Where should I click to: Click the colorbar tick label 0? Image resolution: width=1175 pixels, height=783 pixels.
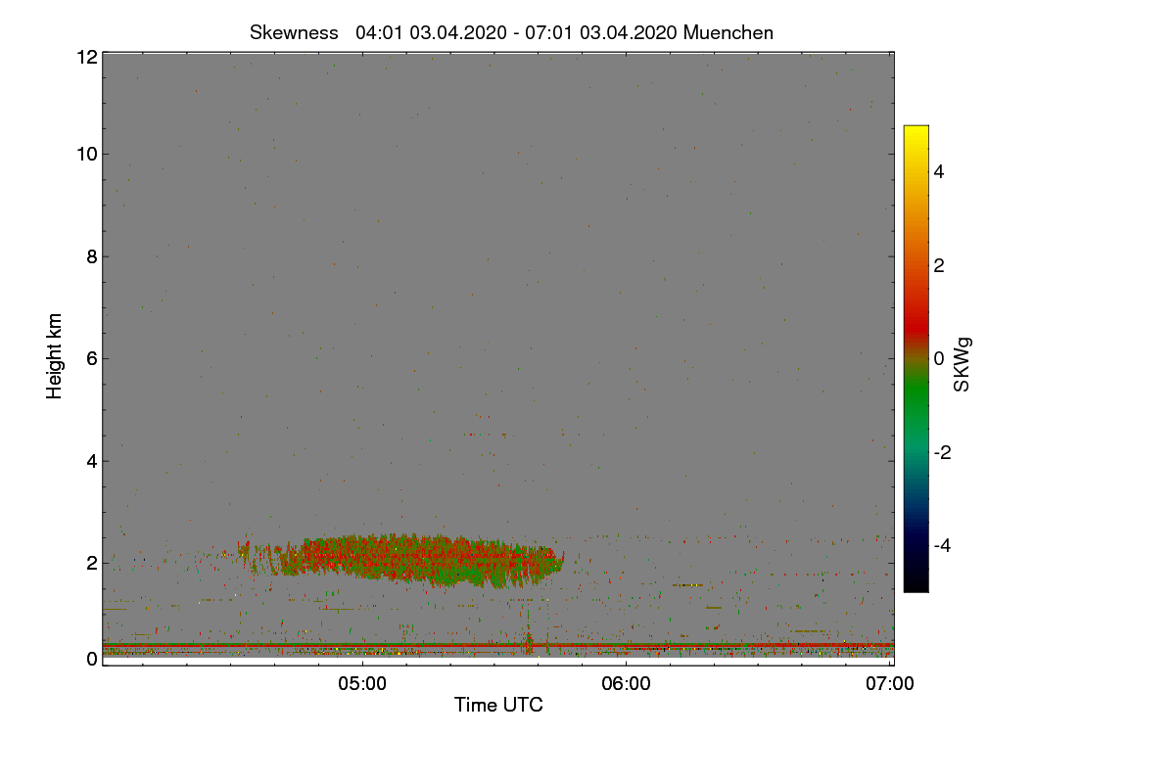pos(940,358)
